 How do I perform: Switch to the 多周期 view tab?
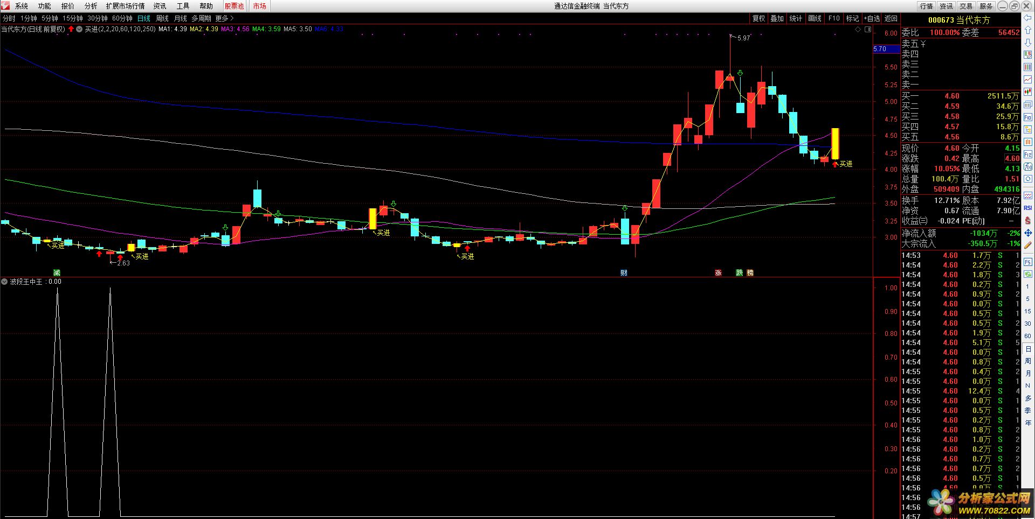(201, 18)
